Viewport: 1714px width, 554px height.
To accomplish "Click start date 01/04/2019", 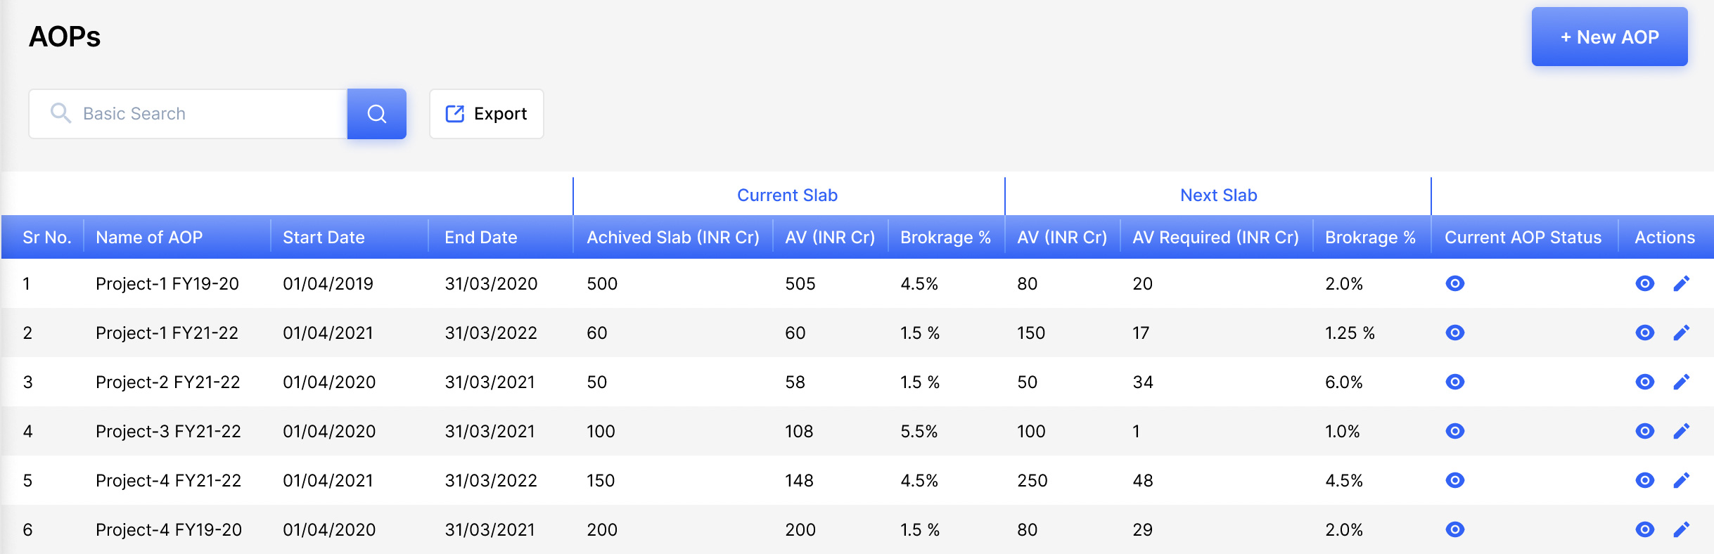I will [x=328, y=283].
